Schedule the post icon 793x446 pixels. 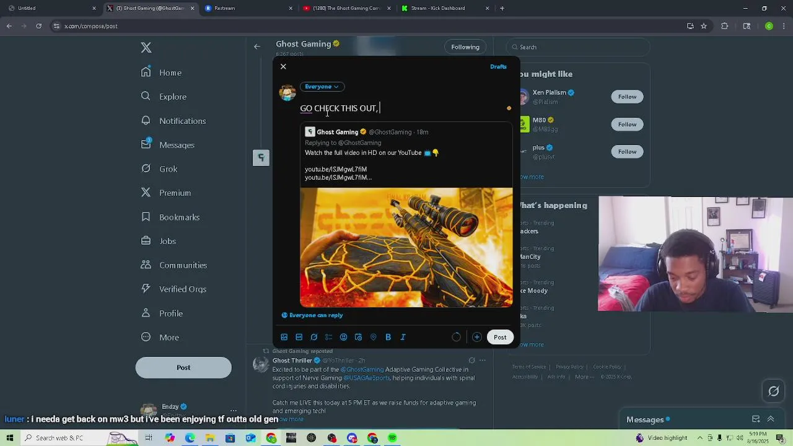click(x=359, y=337)
